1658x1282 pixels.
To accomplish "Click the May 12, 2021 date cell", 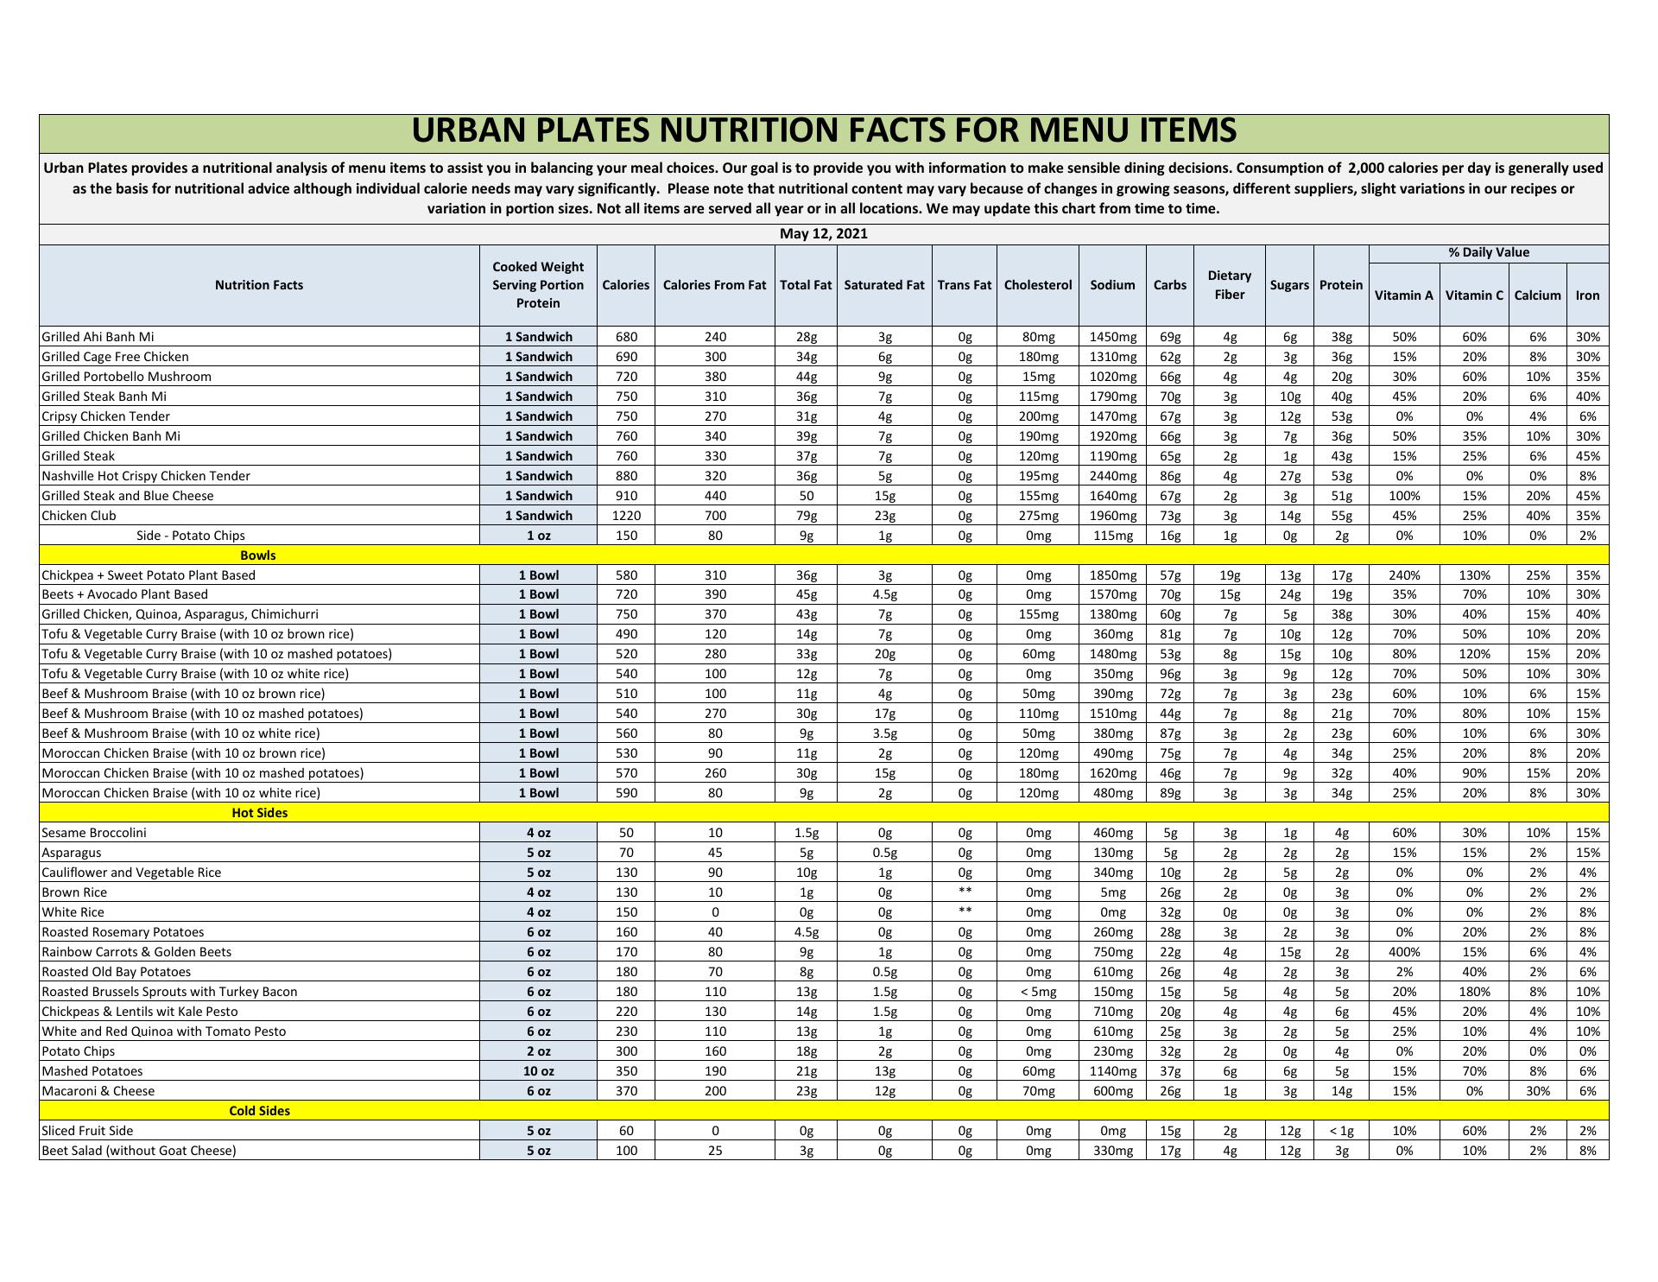I will click(823, 234).
